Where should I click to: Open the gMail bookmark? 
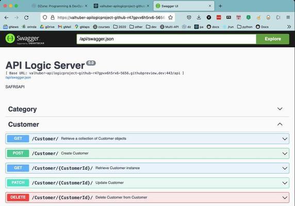pyautogui.click(x=64, y=27)
